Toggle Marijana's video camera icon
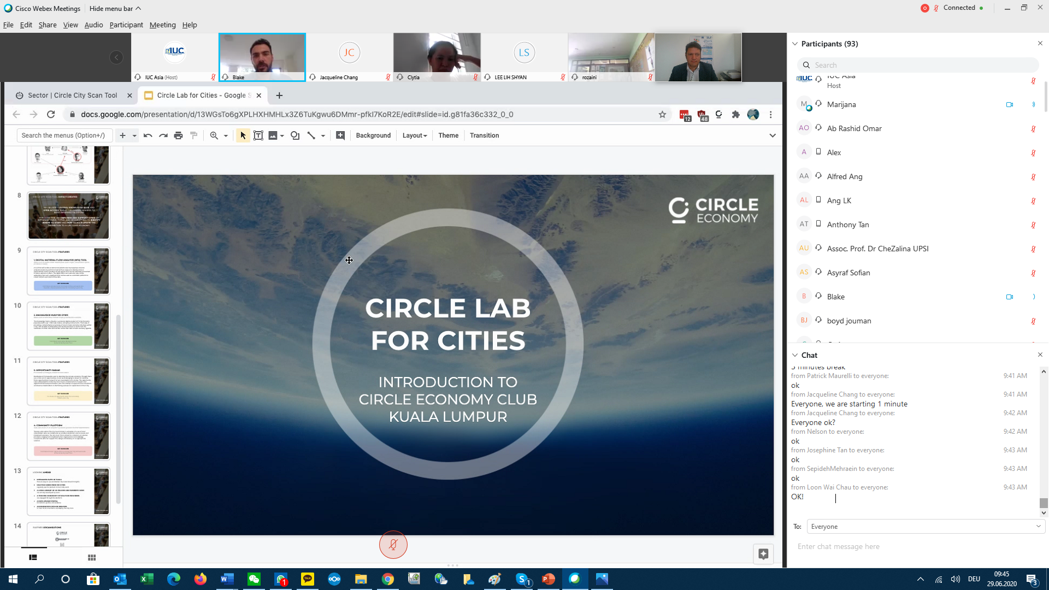Viewport: 1049px width, 590px height. pyautogui.click(x=1009, y=104)
